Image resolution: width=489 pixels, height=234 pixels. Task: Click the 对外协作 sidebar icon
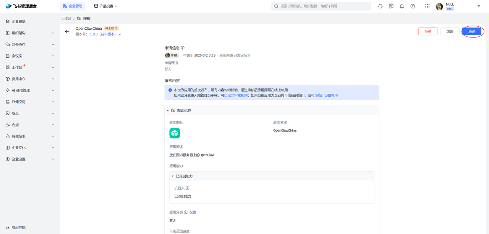pos(8,44)
